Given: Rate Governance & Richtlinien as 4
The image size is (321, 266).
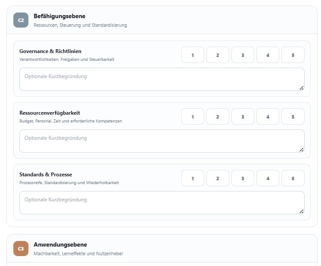Looking at the screenshot, I should [268, 55].
